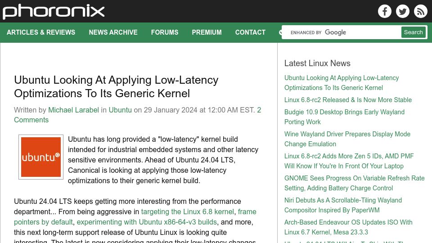Viewport: 432px width, 243px height.
Task: Click the Google search input field
Action: 342,32
